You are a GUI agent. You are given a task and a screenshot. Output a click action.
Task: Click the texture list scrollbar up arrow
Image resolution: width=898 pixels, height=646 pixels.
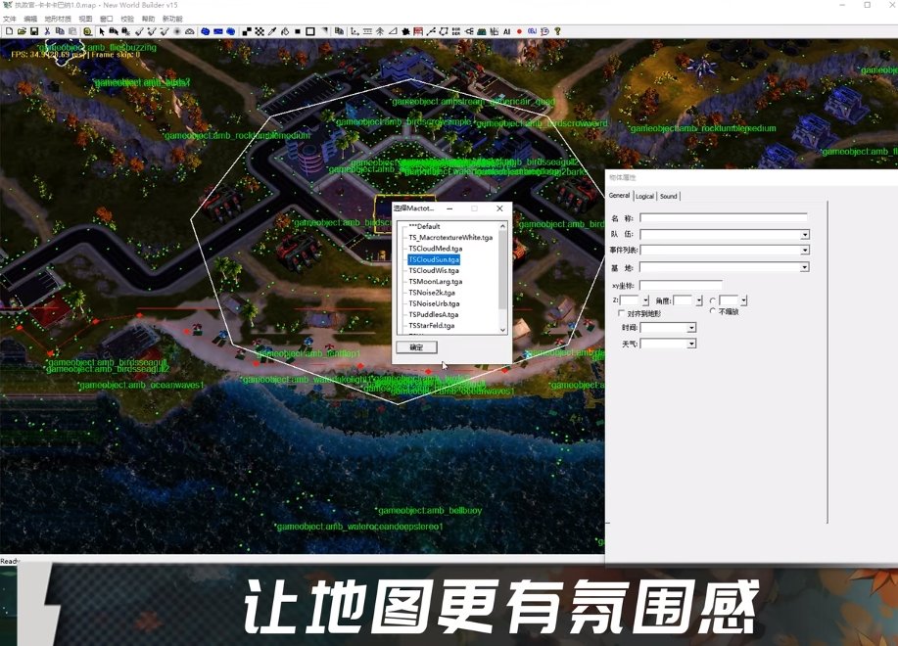502,226
